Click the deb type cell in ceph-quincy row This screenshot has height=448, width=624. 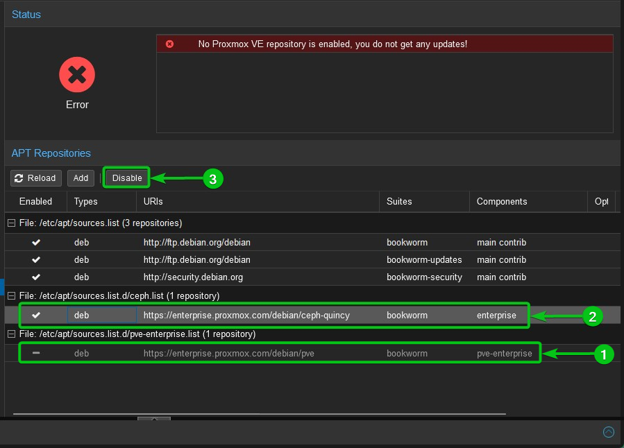click(x=102, y=316)
